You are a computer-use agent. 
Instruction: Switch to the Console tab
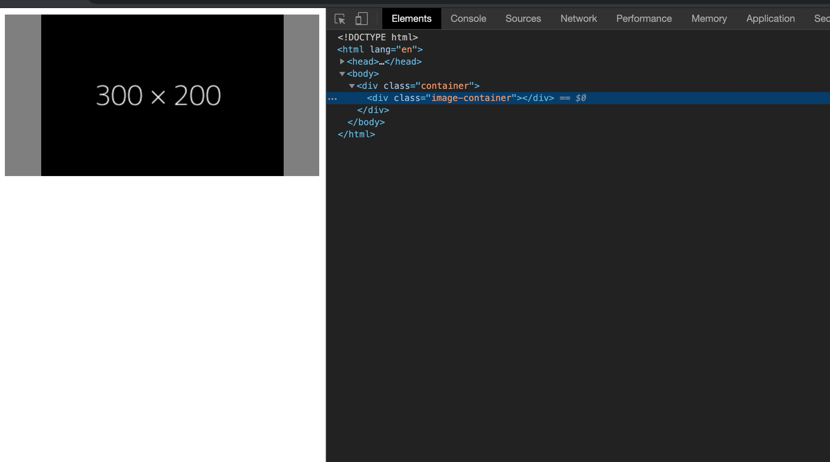pyautogui.click(x=468, y=19)
